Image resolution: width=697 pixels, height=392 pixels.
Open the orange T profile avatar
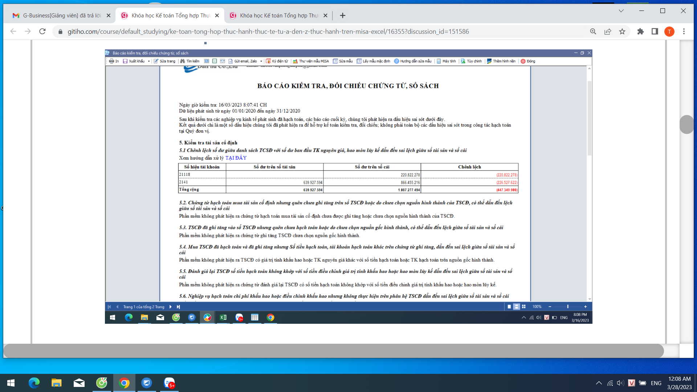tap(669, 32)
